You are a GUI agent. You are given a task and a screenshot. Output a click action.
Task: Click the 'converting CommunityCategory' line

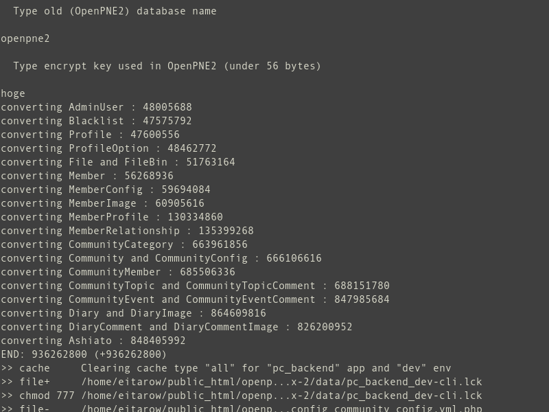click(x=124, y=244)
